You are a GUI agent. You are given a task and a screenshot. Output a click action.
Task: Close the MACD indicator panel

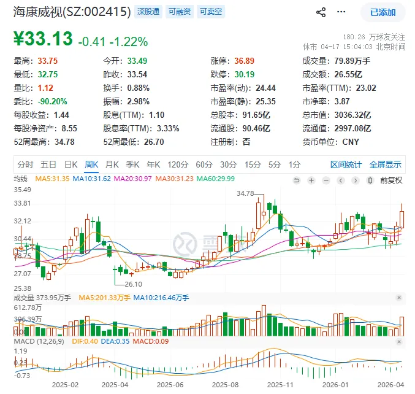pos(399,342)
